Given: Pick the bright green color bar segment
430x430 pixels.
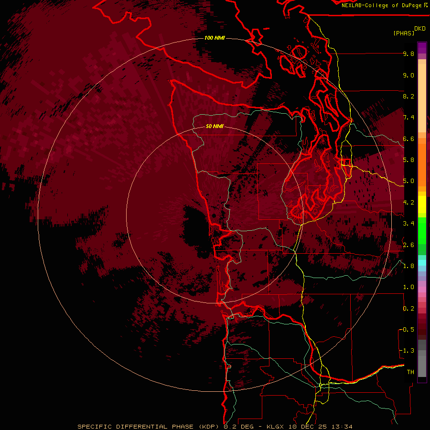Looking at the screenshot, I should click(422, 230).
